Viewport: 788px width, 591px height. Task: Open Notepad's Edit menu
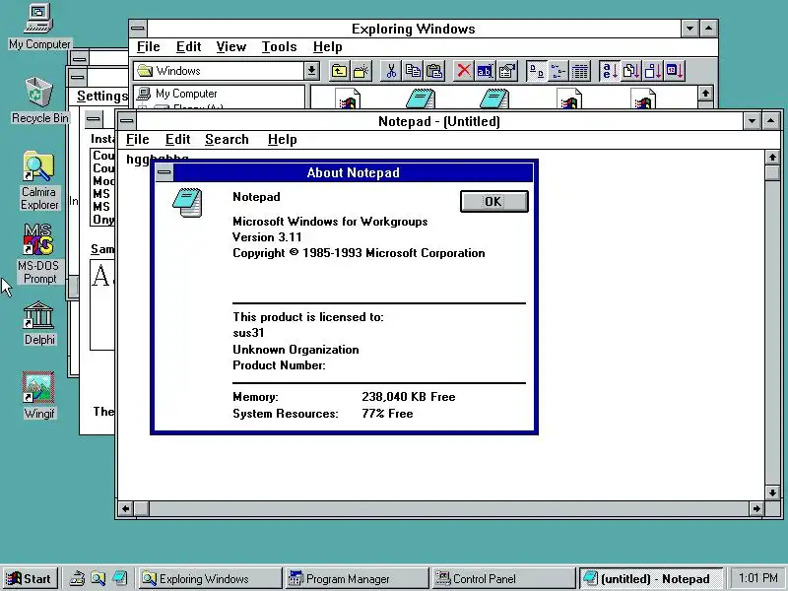pyautogui.click(x=177, y=139)
